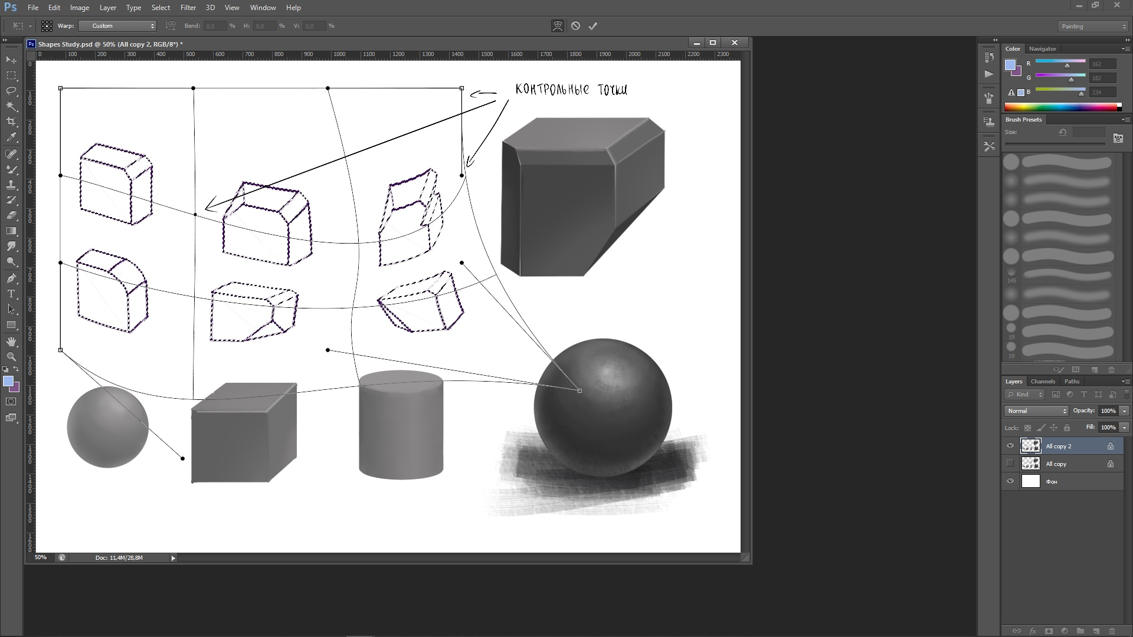Toggle lock image pixels
The image size is (1133, 637).
point(1040,428)
